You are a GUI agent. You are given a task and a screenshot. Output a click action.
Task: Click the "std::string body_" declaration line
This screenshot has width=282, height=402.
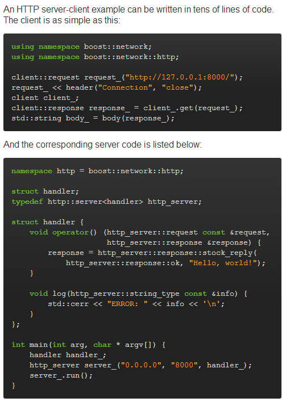tap(93, 119)
